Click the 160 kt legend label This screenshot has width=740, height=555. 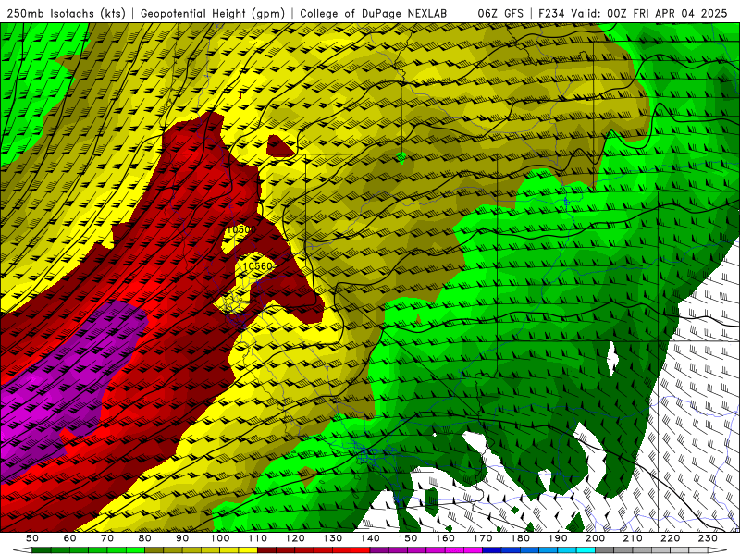(x=445, y=538)
